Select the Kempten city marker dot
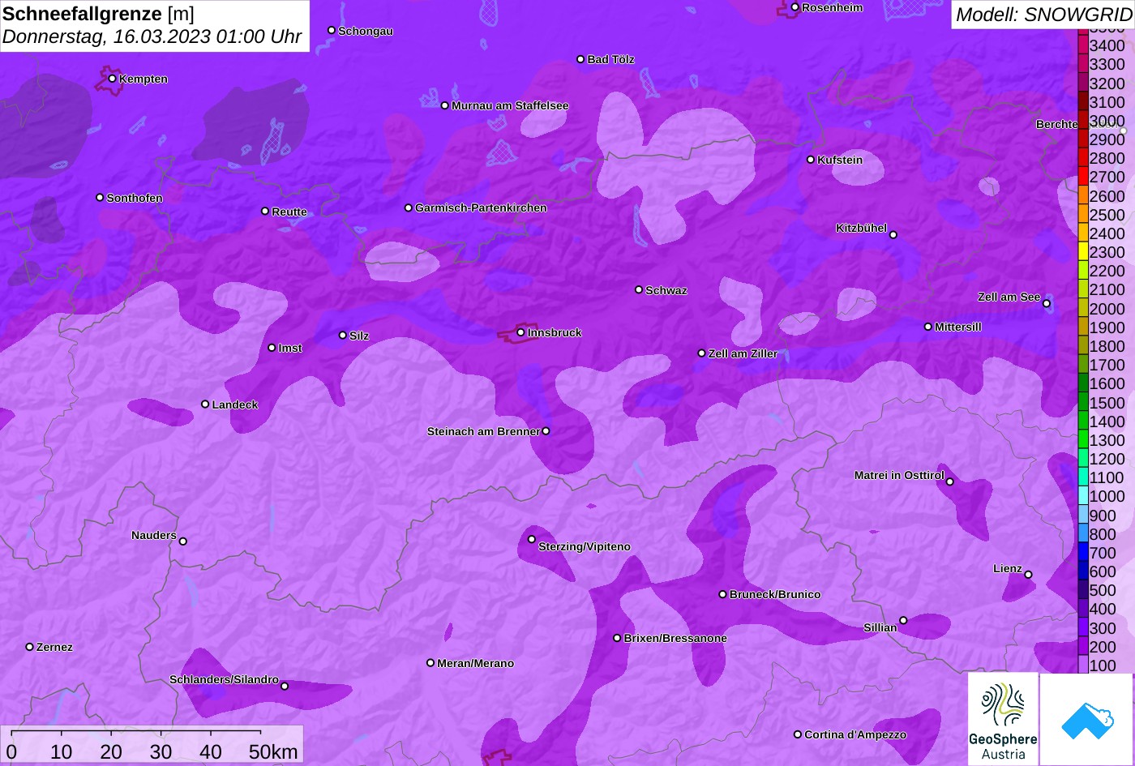Image resolution: width=1135 pixels, height=766 pixels. pyautogui.click(x=112, y=79)
